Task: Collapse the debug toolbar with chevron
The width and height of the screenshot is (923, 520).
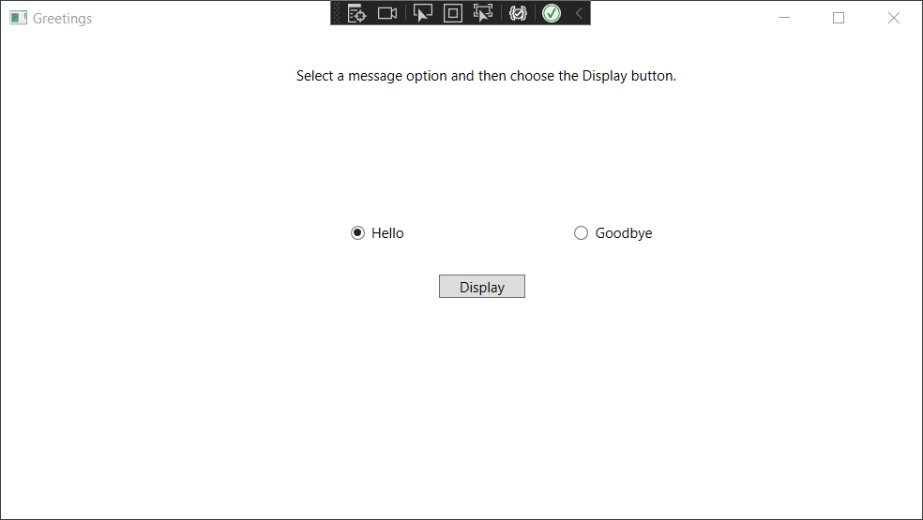Action: pyautogui.click(x=579, y=13)
